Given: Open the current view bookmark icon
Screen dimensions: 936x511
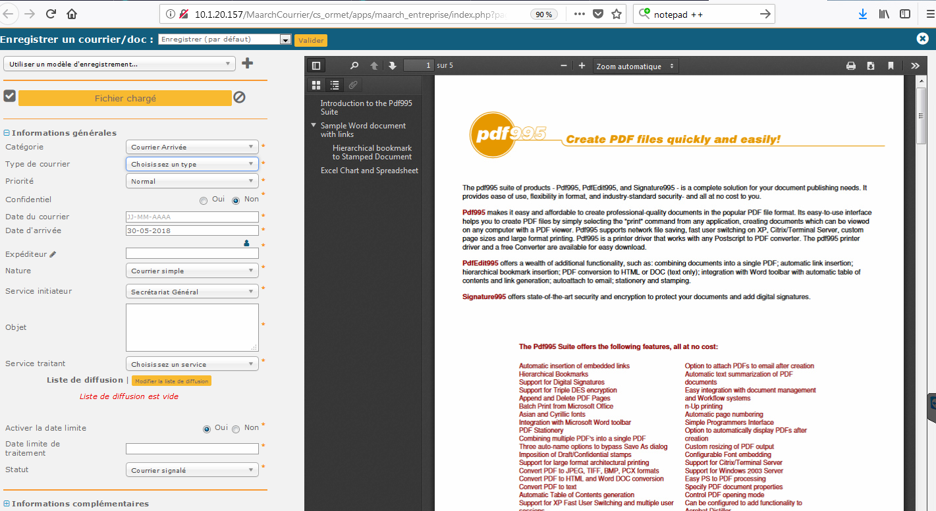Looking at the screenshot, I should coord(891,66).
